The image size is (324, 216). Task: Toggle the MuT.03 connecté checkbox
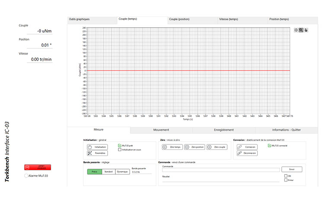pos(269,146)
